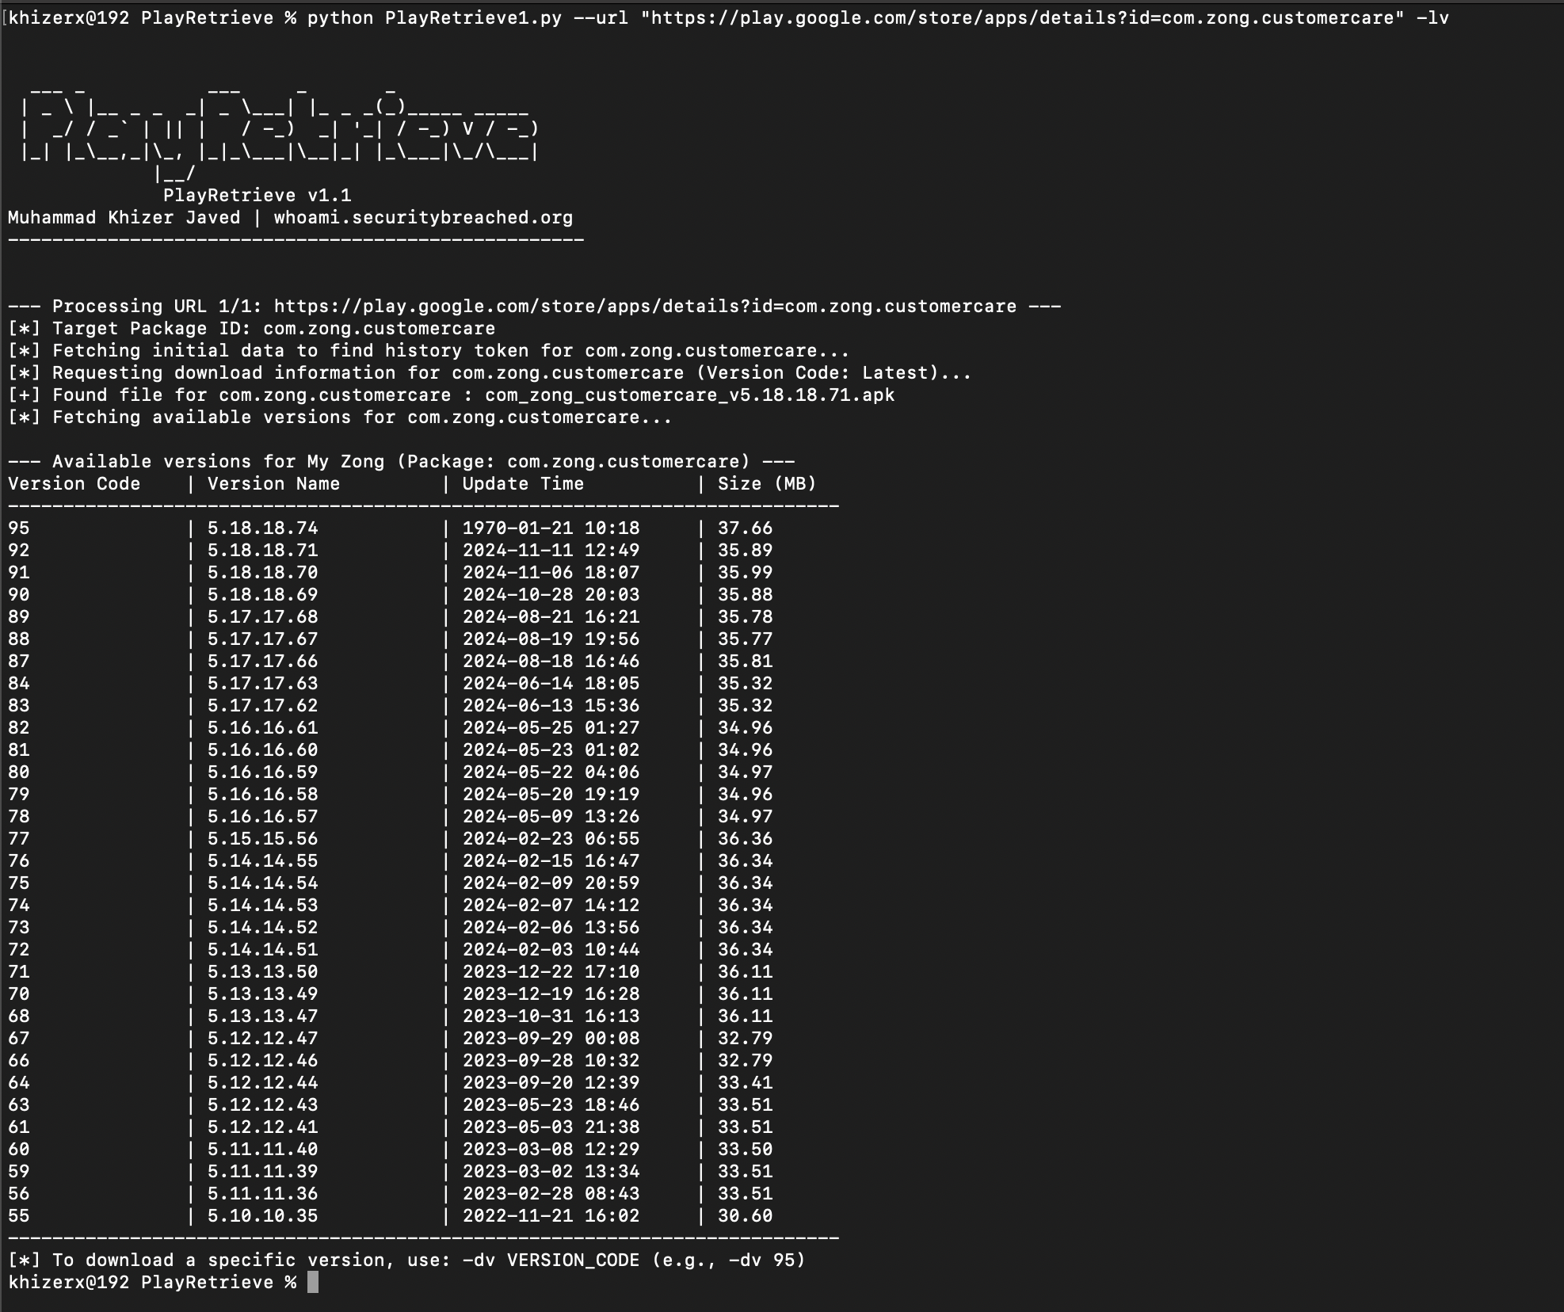
Task: Click version name 5.18.18.71
Action: (x=262, y=551)
